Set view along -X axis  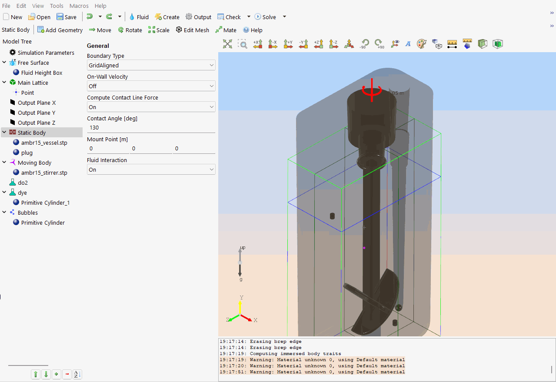pos(273,43)
